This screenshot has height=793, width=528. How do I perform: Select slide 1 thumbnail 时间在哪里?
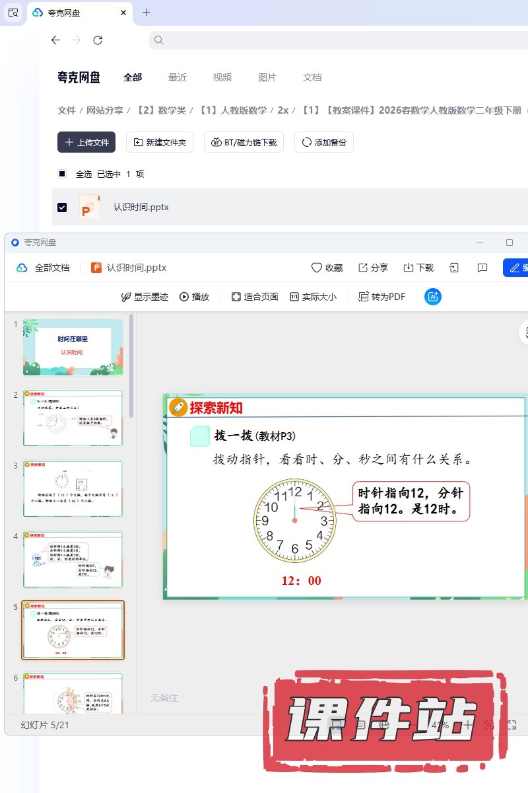(73, 347)
